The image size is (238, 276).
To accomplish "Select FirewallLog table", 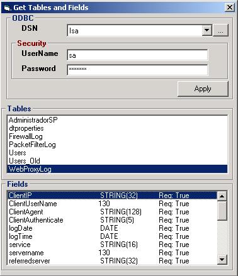I will (x=117, y=136).
